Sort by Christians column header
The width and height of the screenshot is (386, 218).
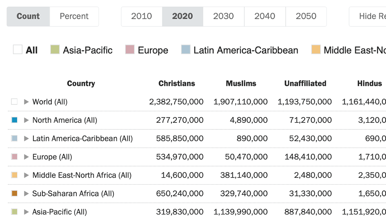177,83
